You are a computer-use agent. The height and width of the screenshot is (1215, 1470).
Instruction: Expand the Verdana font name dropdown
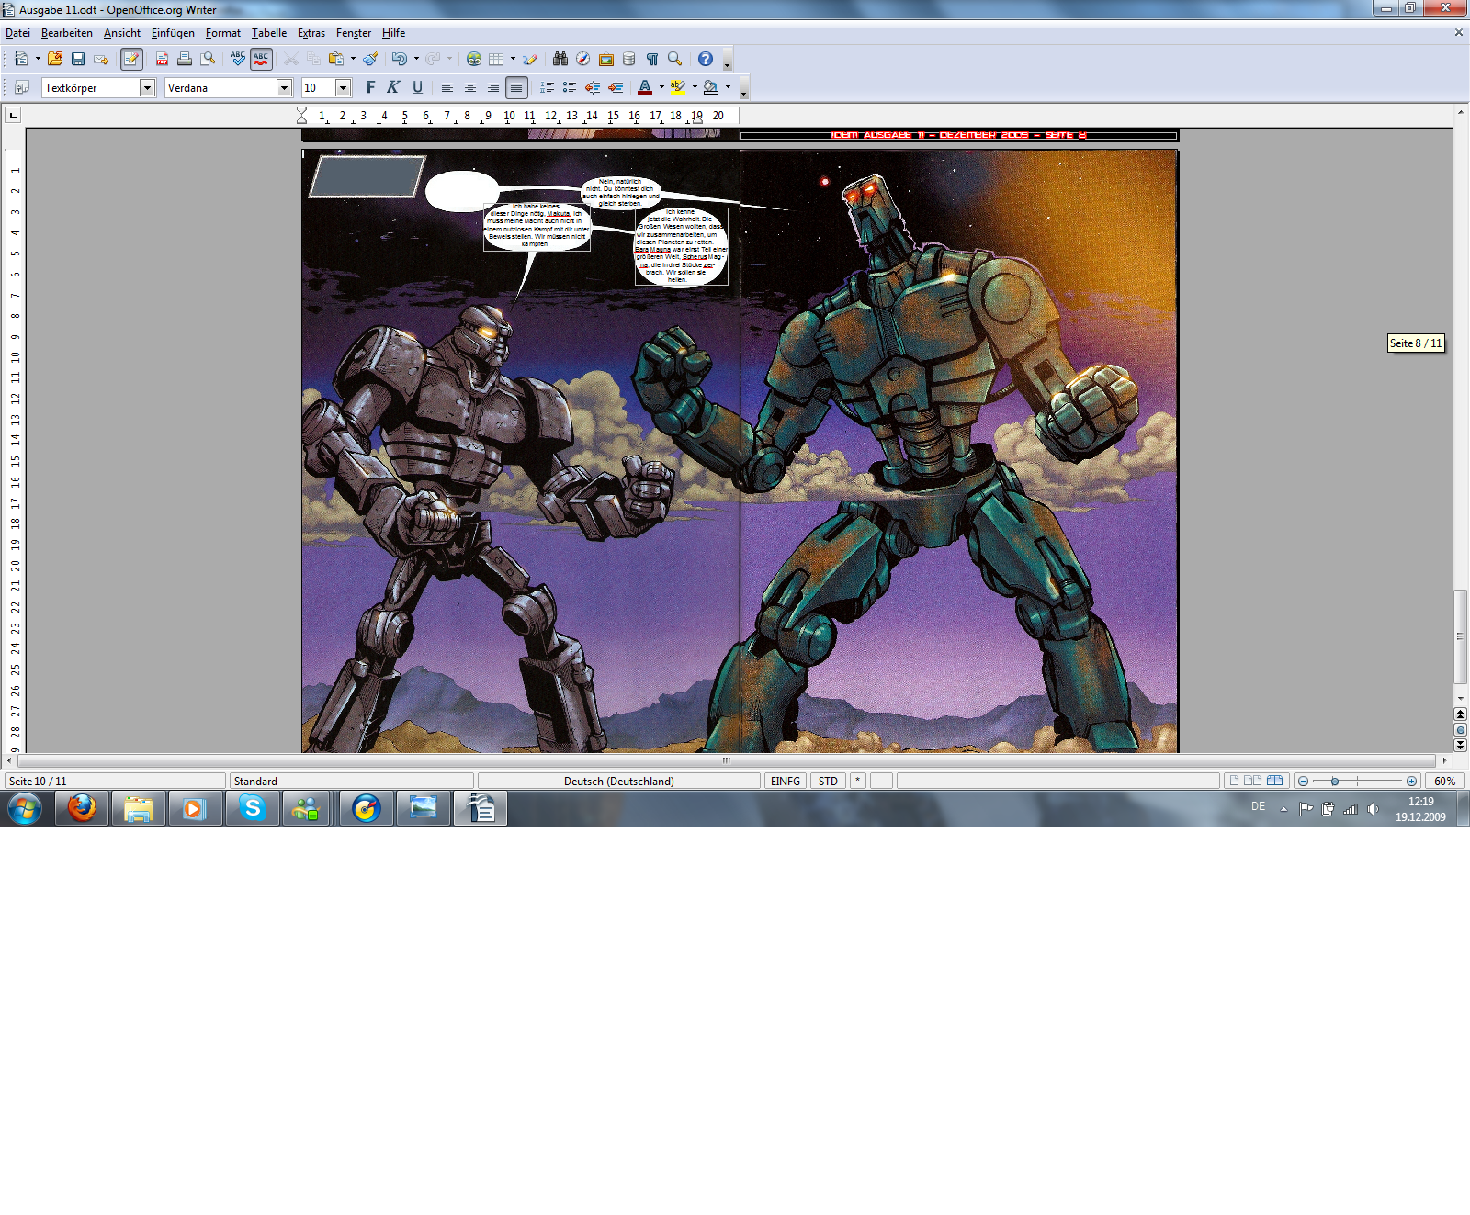[x=284, y=88]
